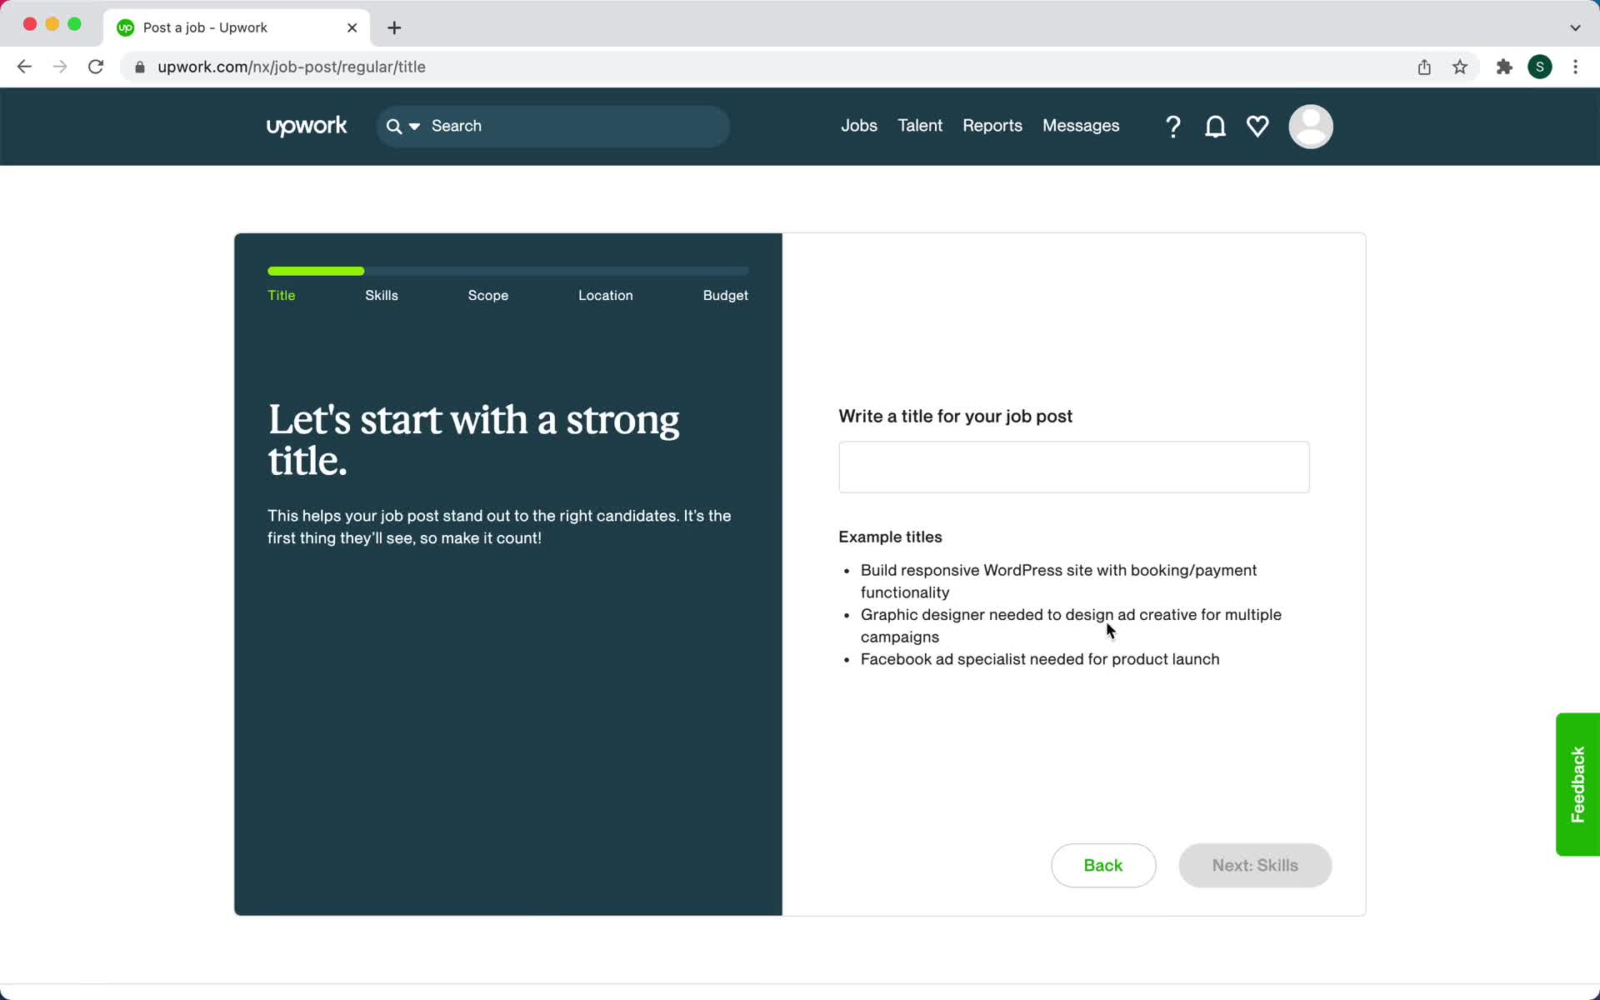Viewport: 1600px width, 1000px height.
Task: Click 'Facebook ad specialist needed for product launch'
Action: (1040, 659)
